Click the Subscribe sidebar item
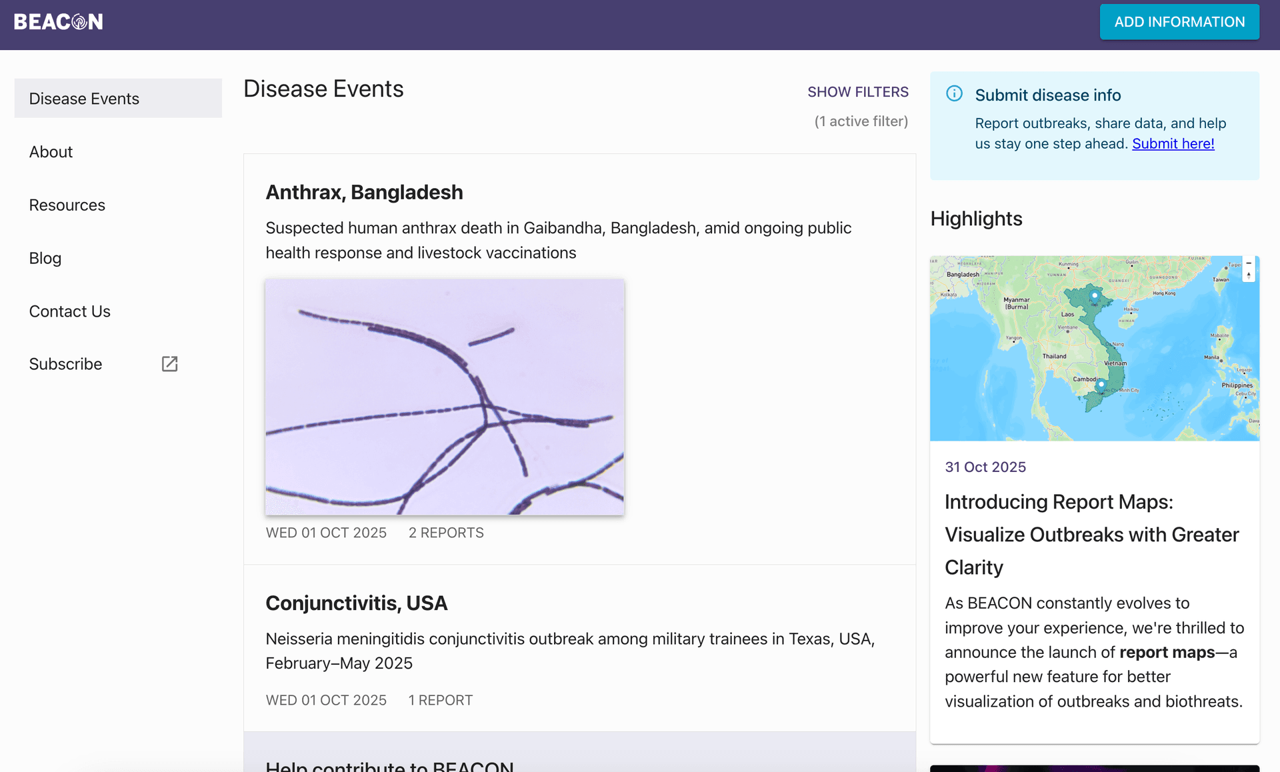Viewport: 1280px width, 772px height. click(x=65, y=364)
